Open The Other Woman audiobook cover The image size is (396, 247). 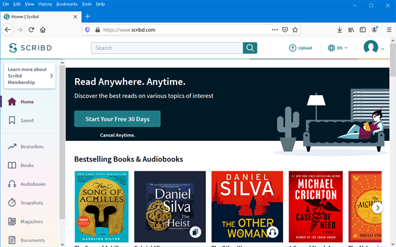coord(248,207)
